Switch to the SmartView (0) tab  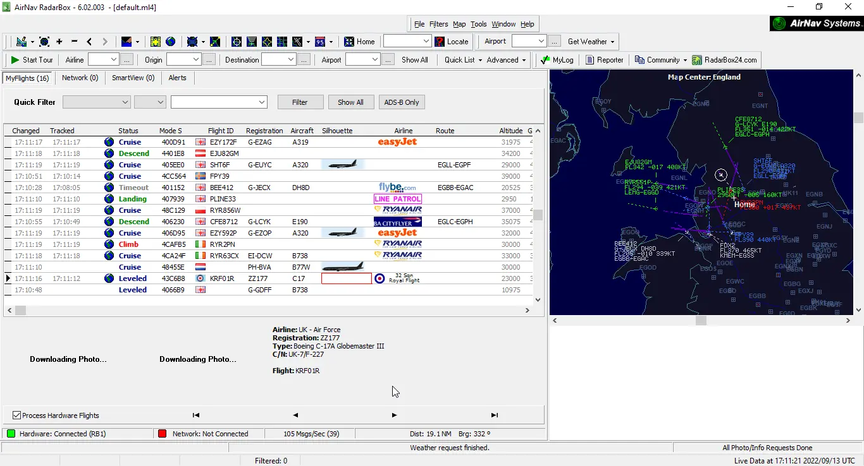133,78
